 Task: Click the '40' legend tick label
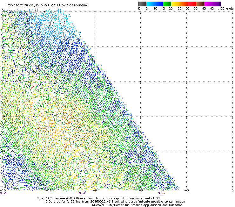204,9
